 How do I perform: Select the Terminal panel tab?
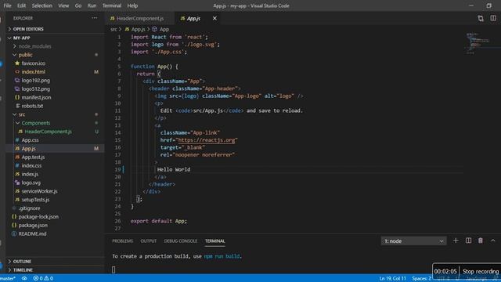click(214, 241)
